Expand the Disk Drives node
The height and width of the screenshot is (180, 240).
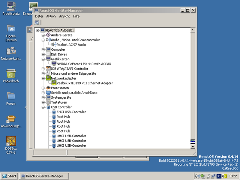(43, 54)
